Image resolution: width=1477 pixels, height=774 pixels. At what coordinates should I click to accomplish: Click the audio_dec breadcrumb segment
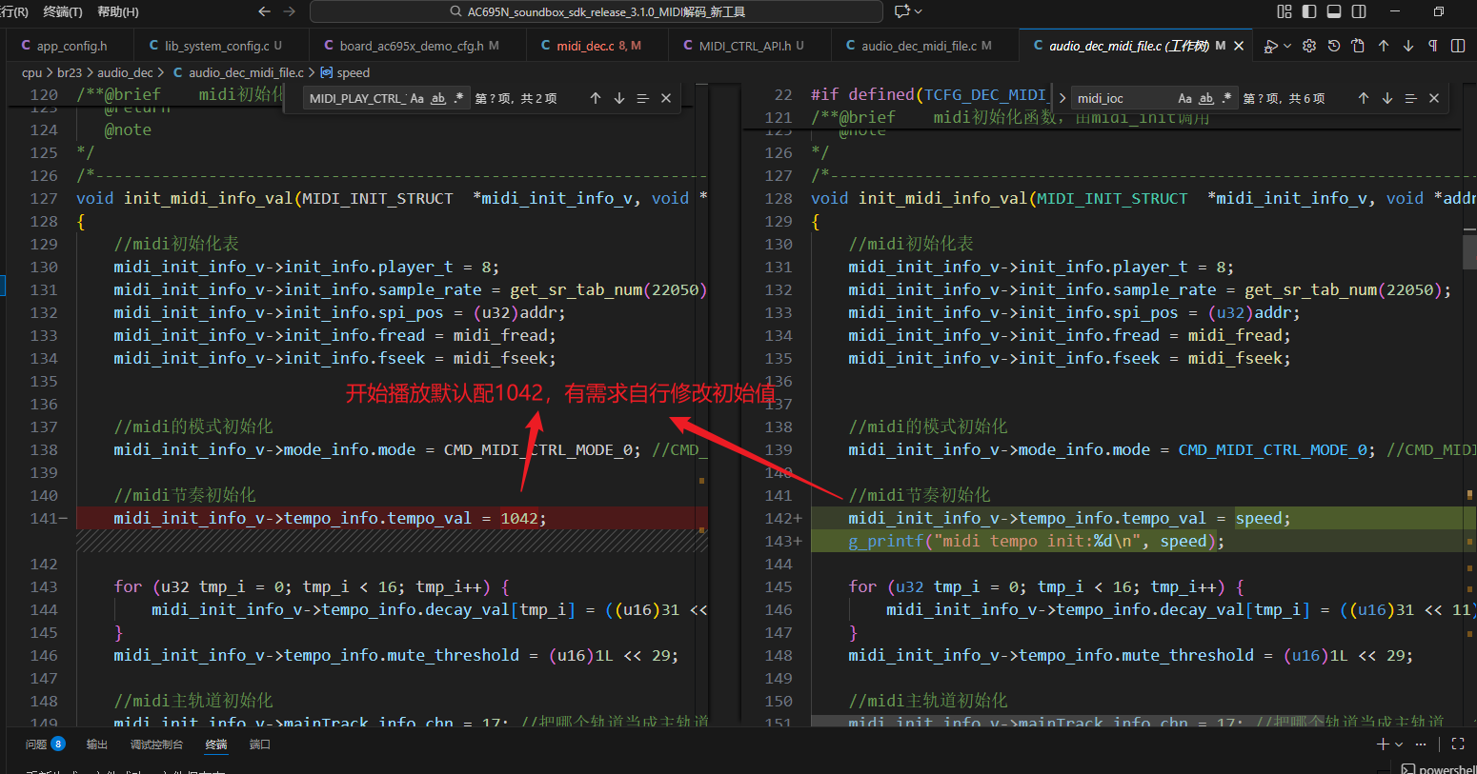pyautogui.click(x=125, y=72)
